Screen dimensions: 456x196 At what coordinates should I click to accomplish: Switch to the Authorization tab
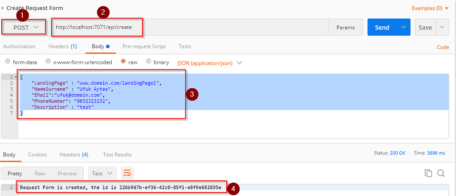pyautogui.click(x=19, y=46)
